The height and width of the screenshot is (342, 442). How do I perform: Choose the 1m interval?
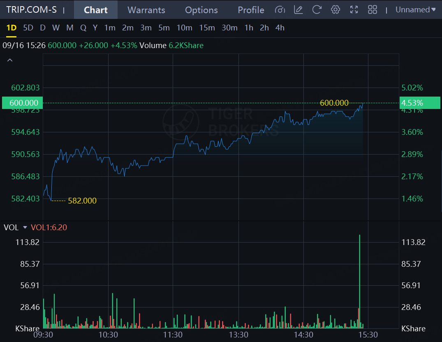pyautogui.click(x=110, y=28)
